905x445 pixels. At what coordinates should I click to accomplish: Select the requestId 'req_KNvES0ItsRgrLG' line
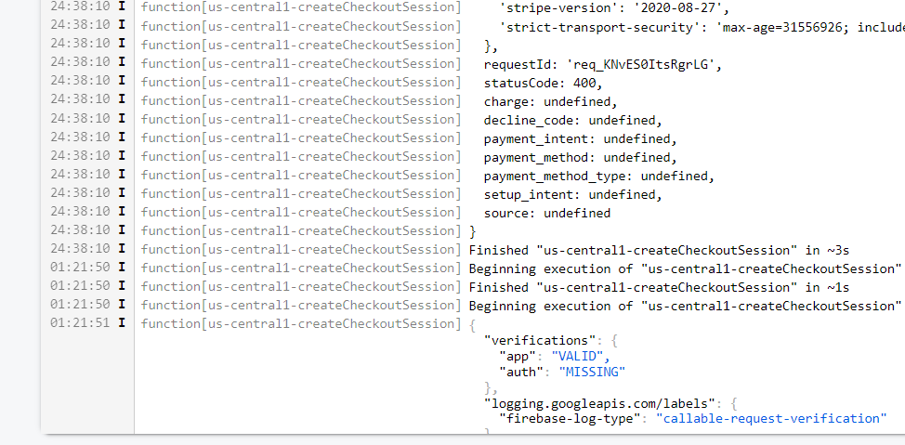[x=603, y=65]
